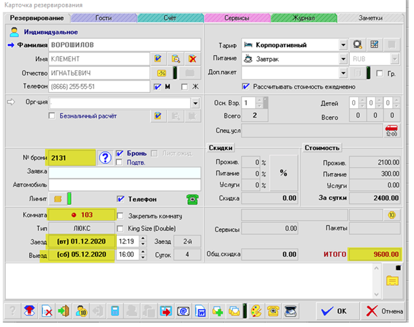The width and height of the screenshot is (414, 327).
Task: Open the Тариф dropdown list
Action: (x=343, y=45)
